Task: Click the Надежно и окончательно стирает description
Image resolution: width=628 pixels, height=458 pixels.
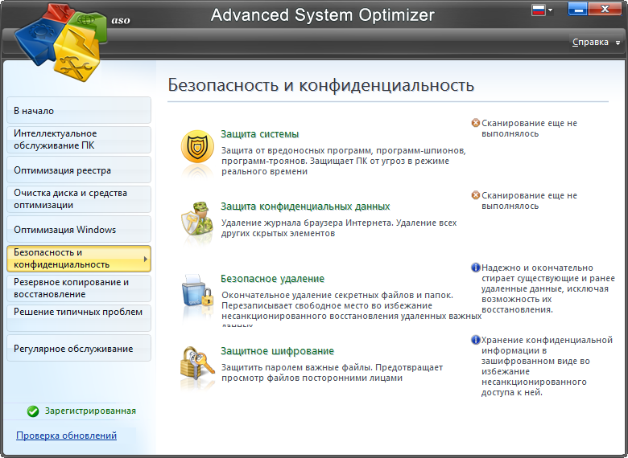Action: 548,288
